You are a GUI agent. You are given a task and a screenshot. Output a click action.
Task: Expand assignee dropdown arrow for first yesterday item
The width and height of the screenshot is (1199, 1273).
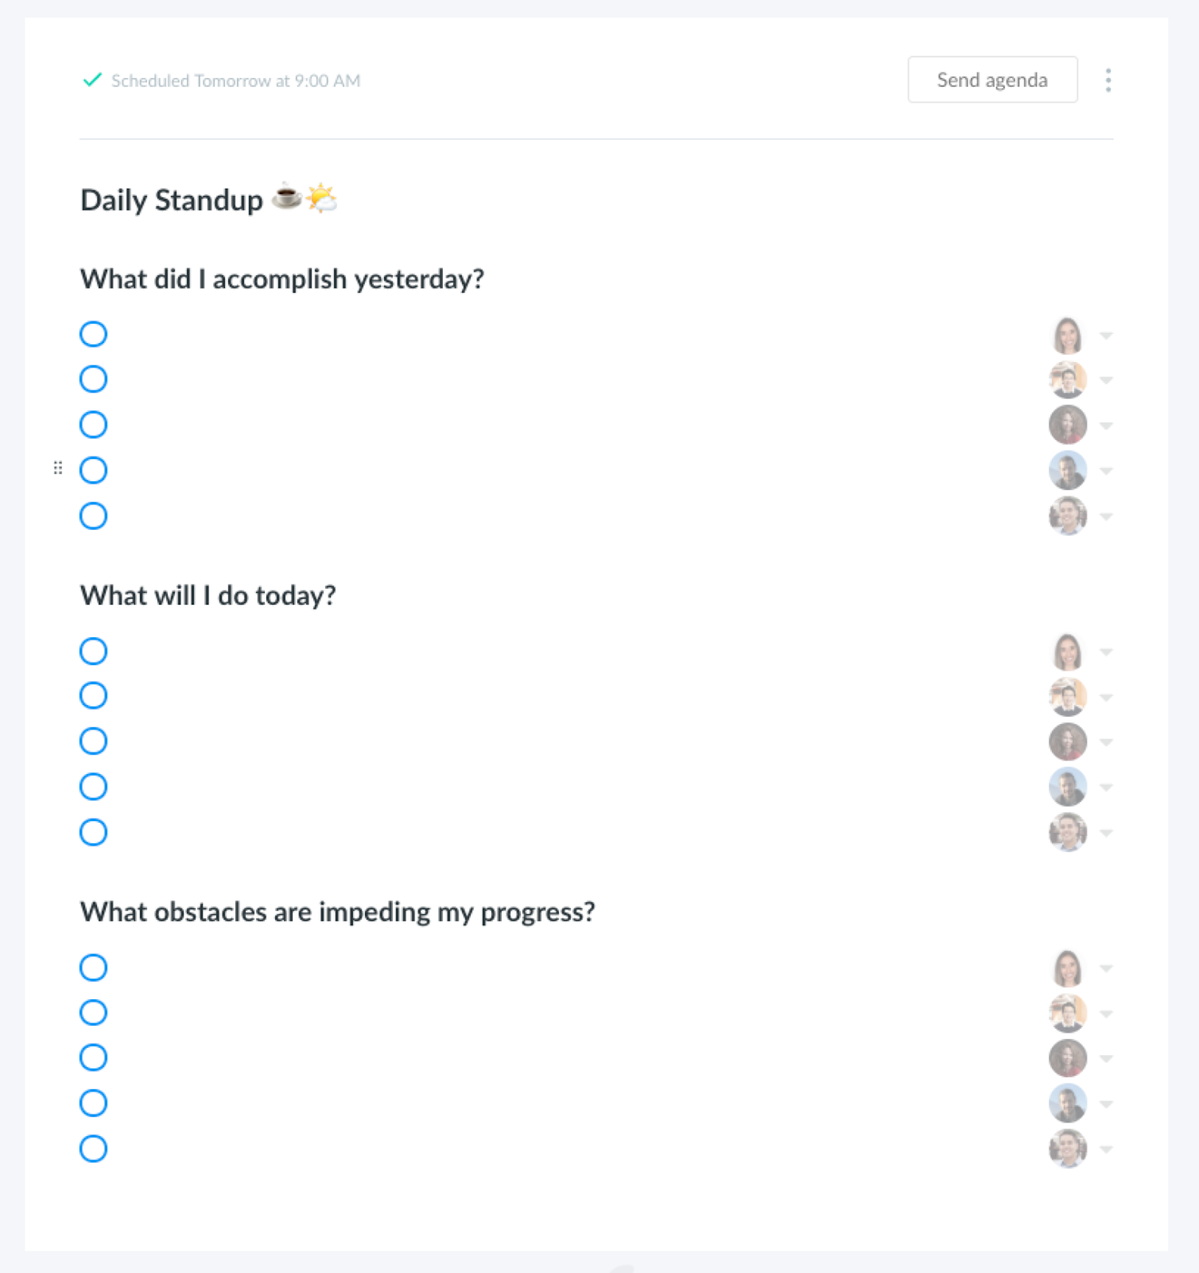[x=1106, y=336]
